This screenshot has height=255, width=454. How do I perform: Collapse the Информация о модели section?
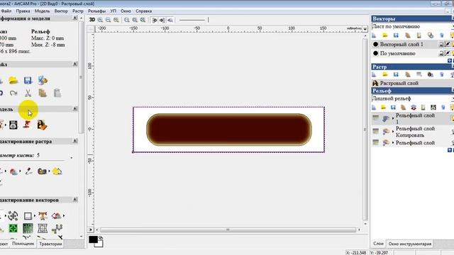[75, 18]
